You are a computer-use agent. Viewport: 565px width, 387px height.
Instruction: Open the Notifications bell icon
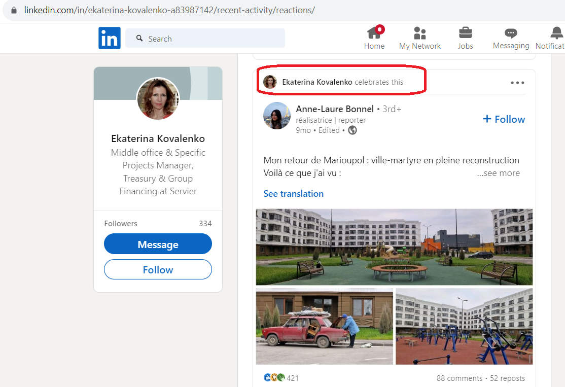coord(556,33)
